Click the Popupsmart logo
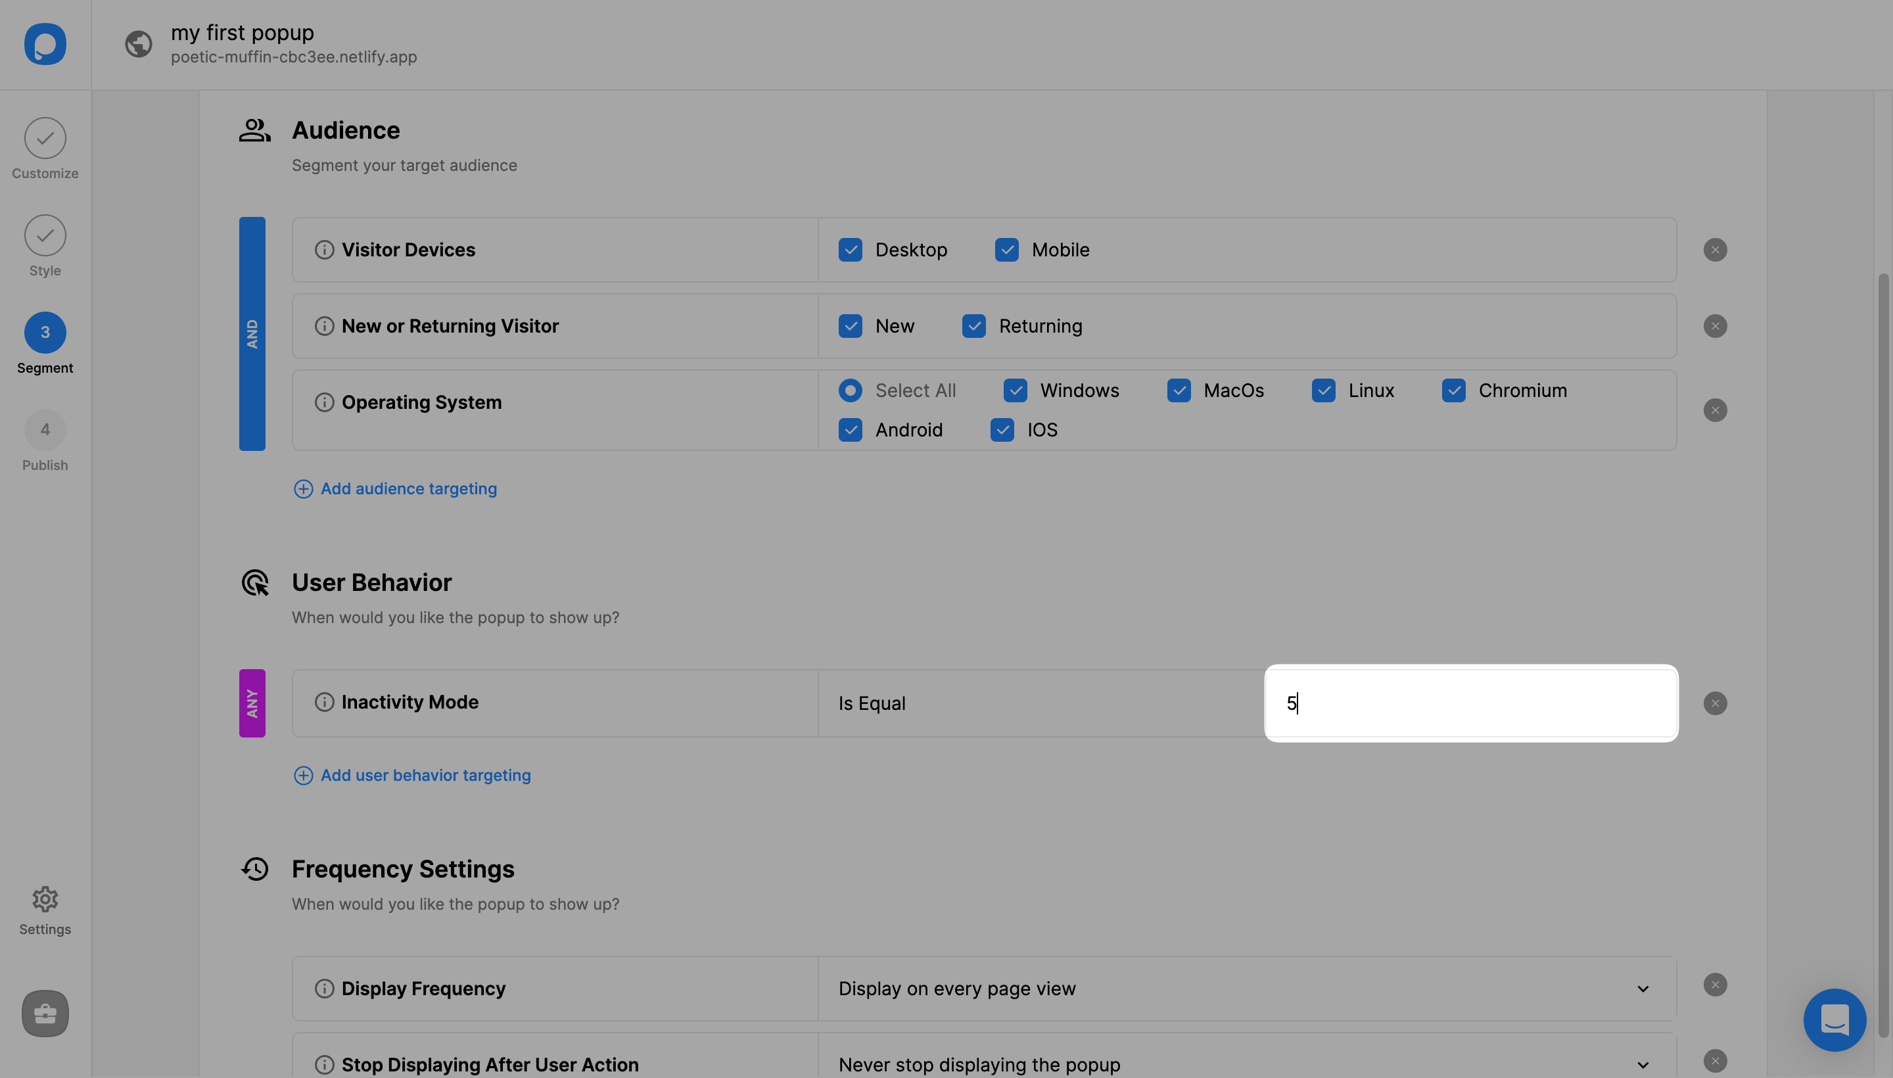Viewport: 1893px width, 1078px height. 45,43
